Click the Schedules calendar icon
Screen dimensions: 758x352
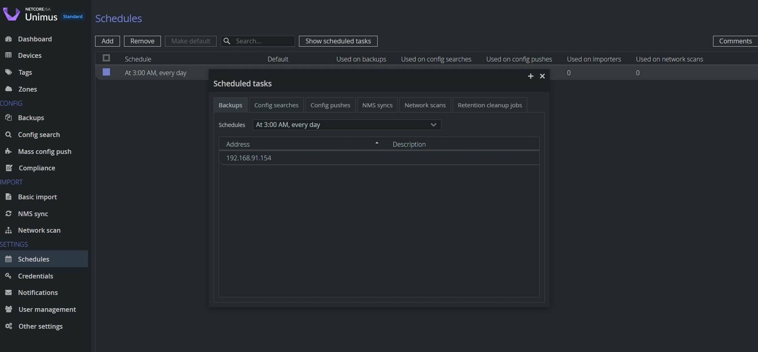point(8,259)
